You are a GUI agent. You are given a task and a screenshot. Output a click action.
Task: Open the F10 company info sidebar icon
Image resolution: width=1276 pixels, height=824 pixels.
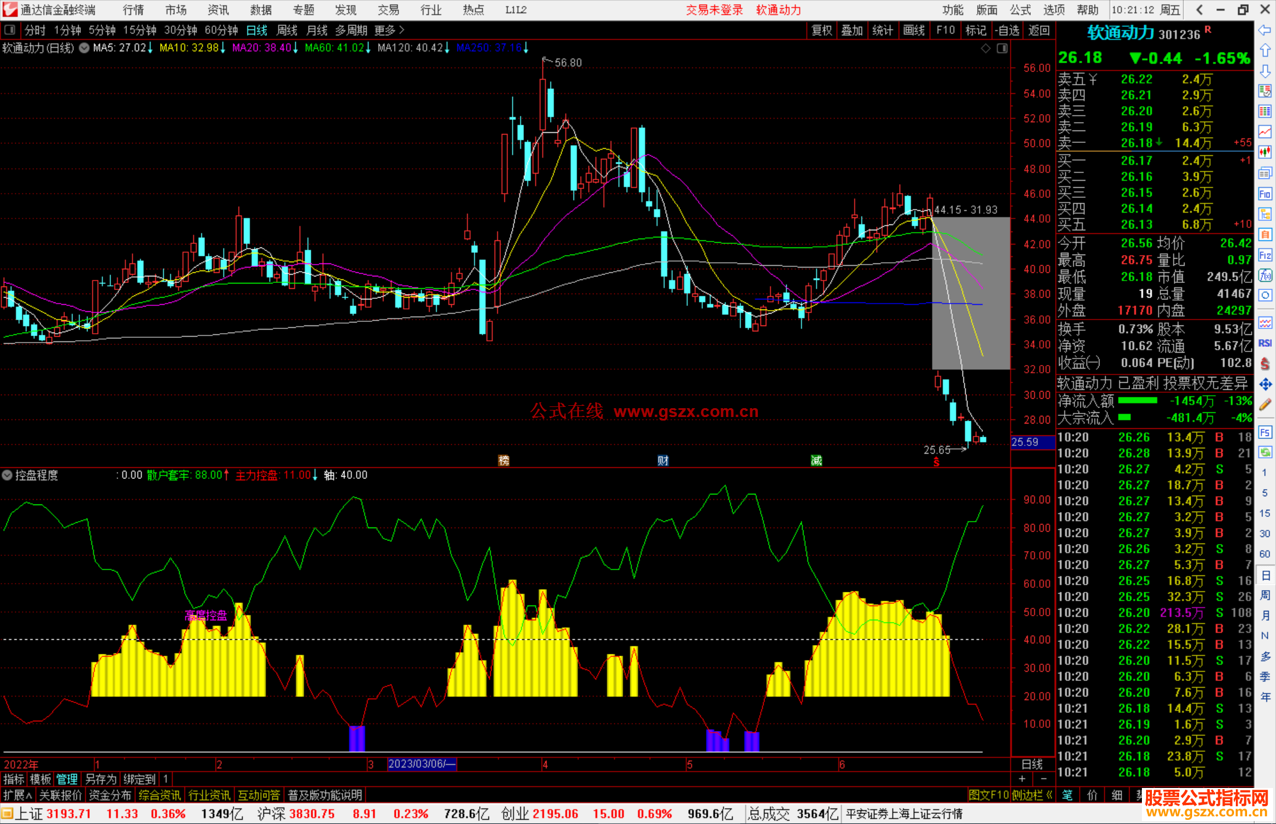point(1265,194)
